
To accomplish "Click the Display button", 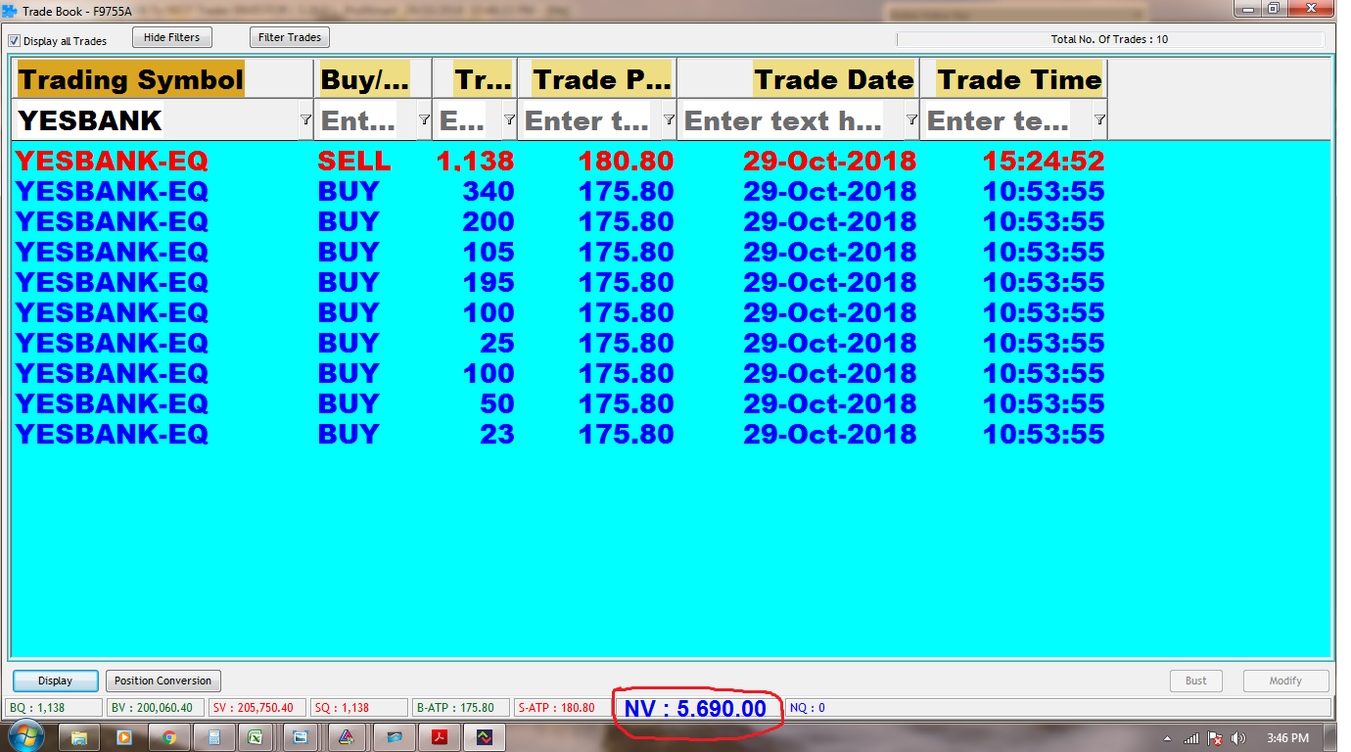I will pos(56,681).
